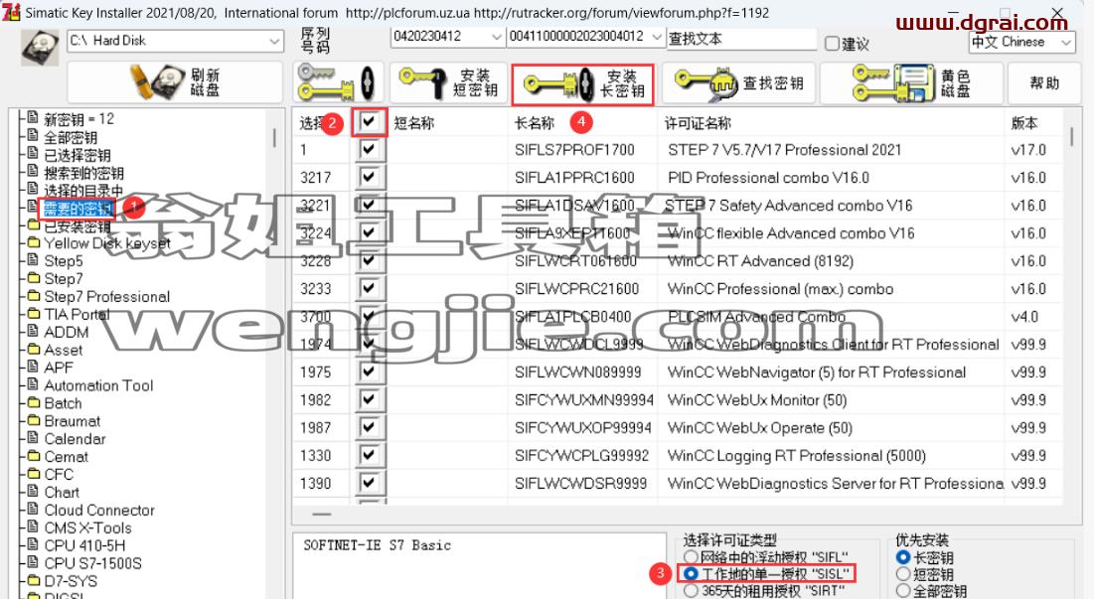This screenshot has height=599, width=1094.
Task: Click the icon beside ADDM
Action: 33,331
